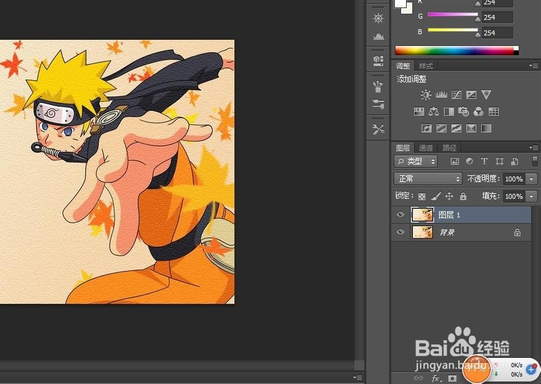Viewport: 541px width, 384px height.
Task: Switch to the 通道 tab
Action: tap(426, 148)
